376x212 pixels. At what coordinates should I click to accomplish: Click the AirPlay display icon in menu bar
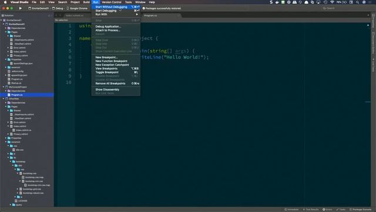318,2
